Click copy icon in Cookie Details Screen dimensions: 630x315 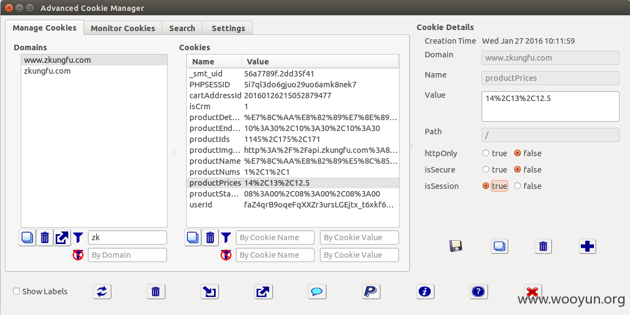pos(500,246)
